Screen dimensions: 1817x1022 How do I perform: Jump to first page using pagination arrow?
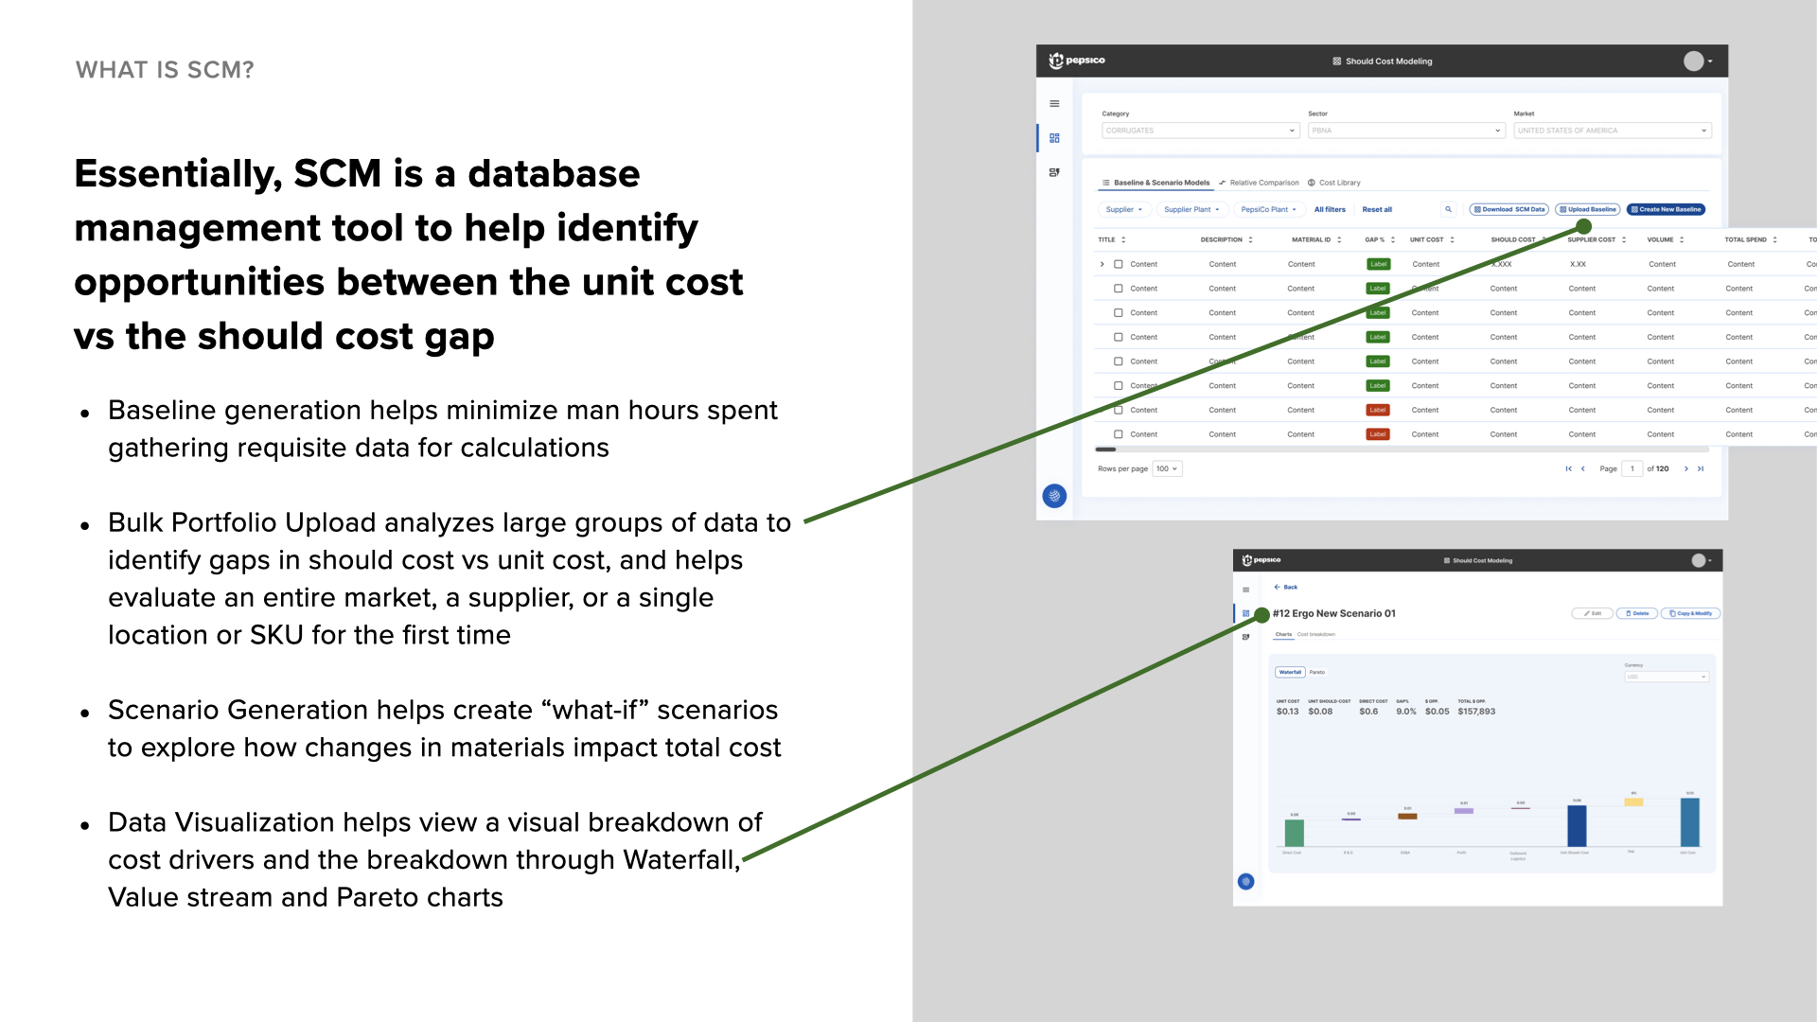(x=1568, y=468)
